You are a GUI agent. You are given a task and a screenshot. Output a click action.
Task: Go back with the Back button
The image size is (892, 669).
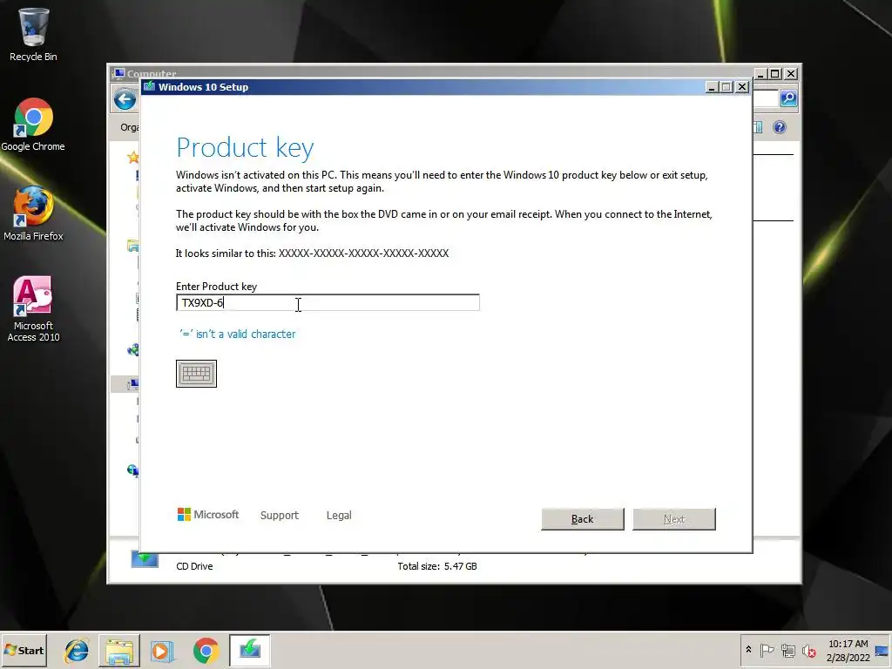(583, 519)
